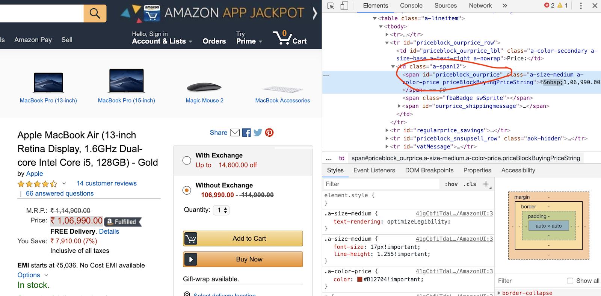The width and height of the screenshot is (601, 296).
Task: Click the MacBook Accessories link
Action: pos(282,100)
